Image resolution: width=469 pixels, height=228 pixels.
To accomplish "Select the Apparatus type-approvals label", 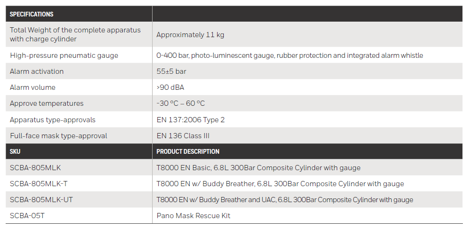I will click(53, 120).
